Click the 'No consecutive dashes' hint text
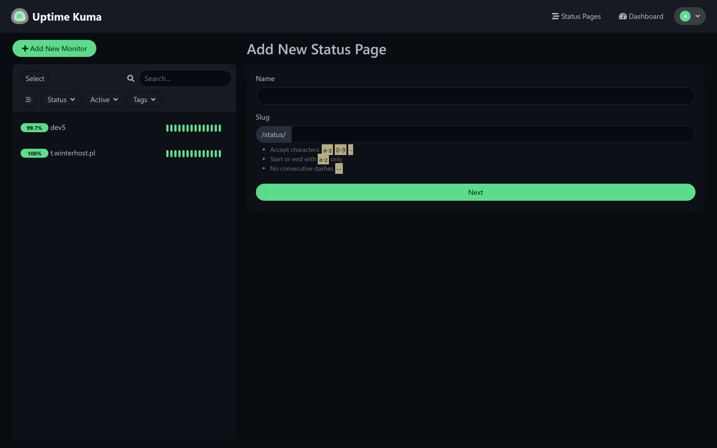Viewport: 717px width, 448px height. (x=302, y=168)
